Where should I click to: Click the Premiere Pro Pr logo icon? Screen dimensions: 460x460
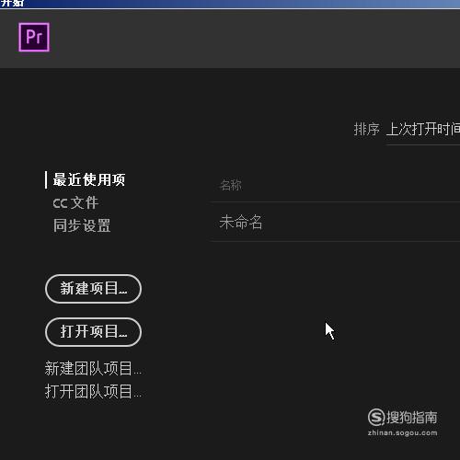pyautogui.click(x=34, y=37)
